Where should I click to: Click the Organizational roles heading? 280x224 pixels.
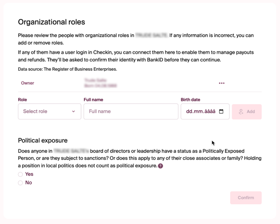click(x=51, y=22)
